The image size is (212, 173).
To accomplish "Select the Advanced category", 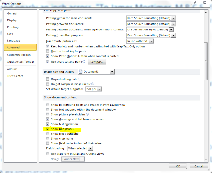I will [x=21, y=47].
